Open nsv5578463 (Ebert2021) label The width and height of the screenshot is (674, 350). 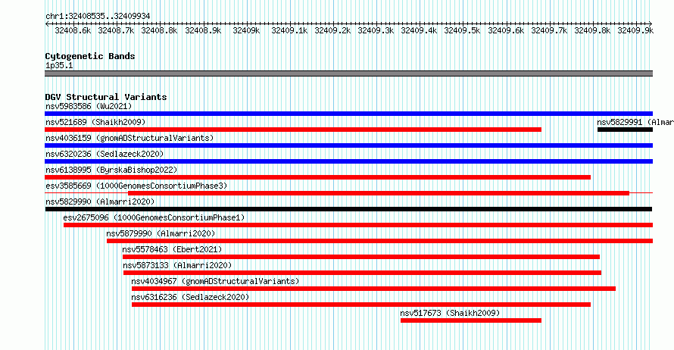(173, 249)
